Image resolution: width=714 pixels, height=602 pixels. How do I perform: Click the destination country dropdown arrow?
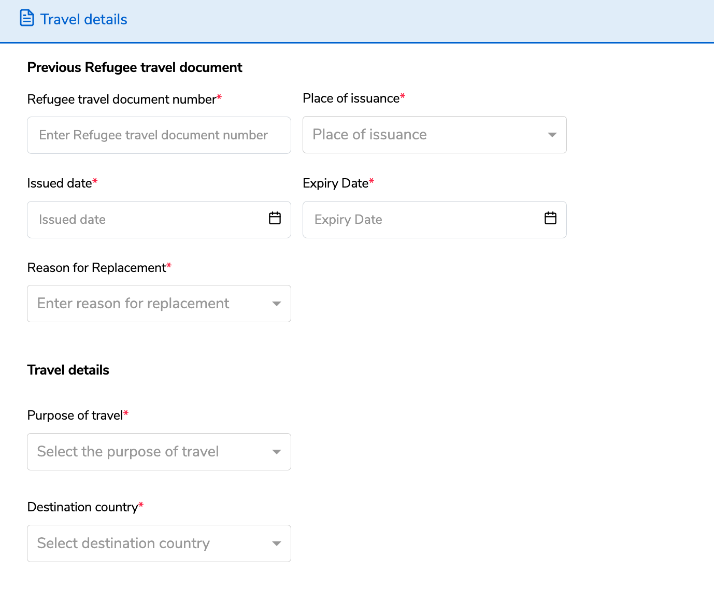point(277,543)
